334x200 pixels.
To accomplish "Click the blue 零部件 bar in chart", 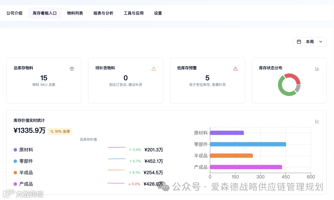I will click(x=248, y=144).
